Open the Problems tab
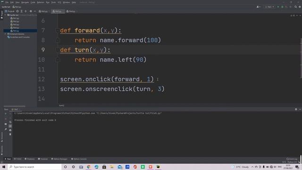Screen dimensions: 302x170 coord(30,159)
